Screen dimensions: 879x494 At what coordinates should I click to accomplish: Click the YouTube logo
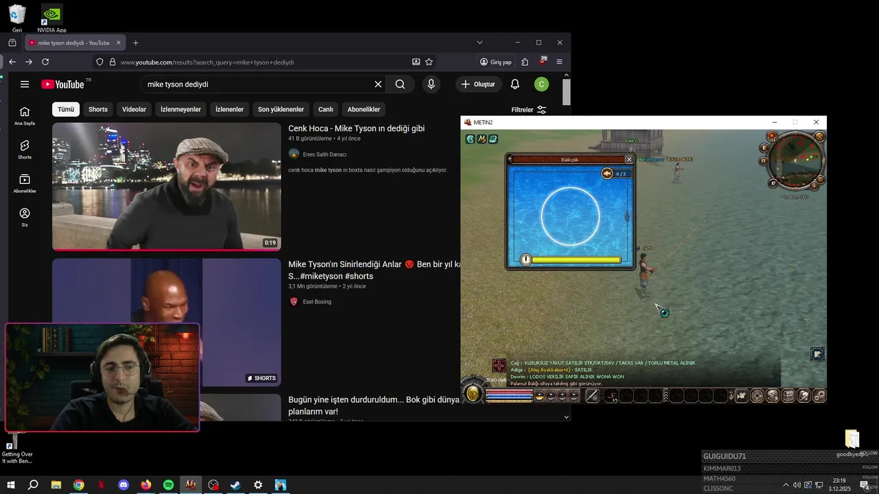click(63, 84)
